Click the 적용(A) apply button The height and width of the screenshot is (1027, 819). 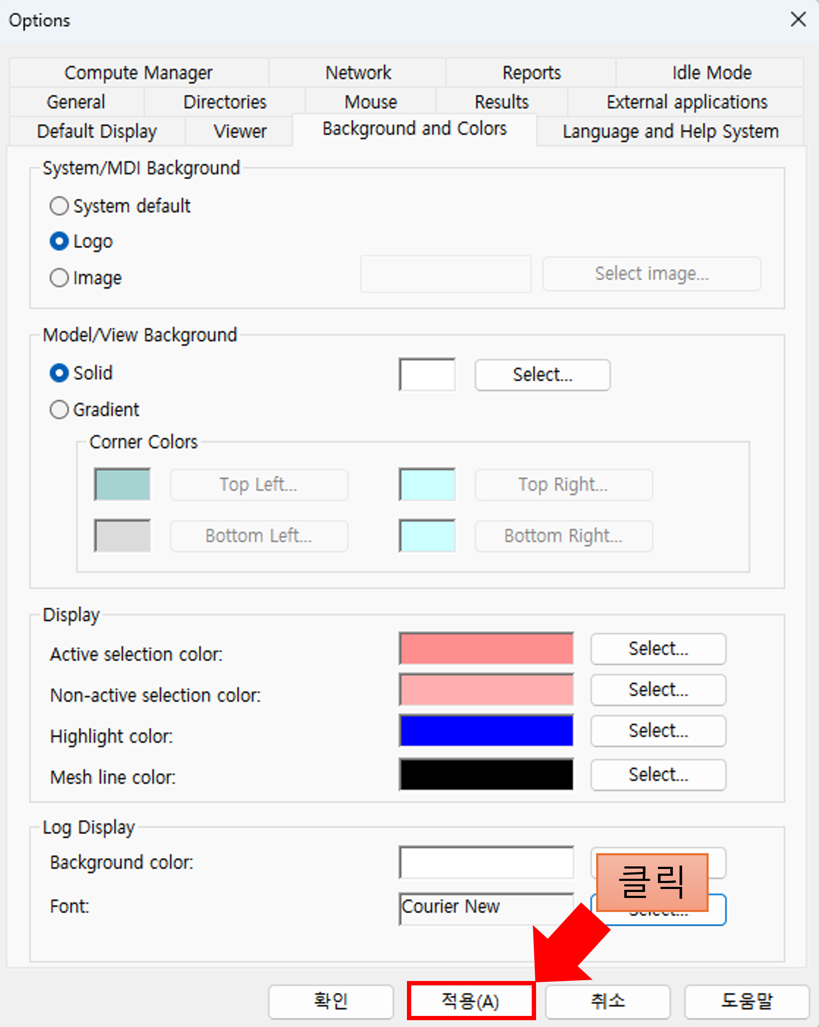click(470, 1001)
